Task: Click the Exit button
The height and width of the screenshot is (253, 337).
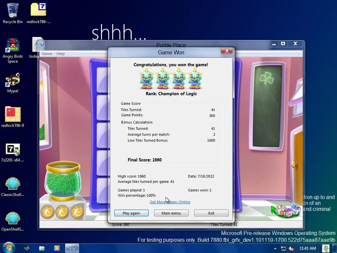Action: [x=211, y=213]
